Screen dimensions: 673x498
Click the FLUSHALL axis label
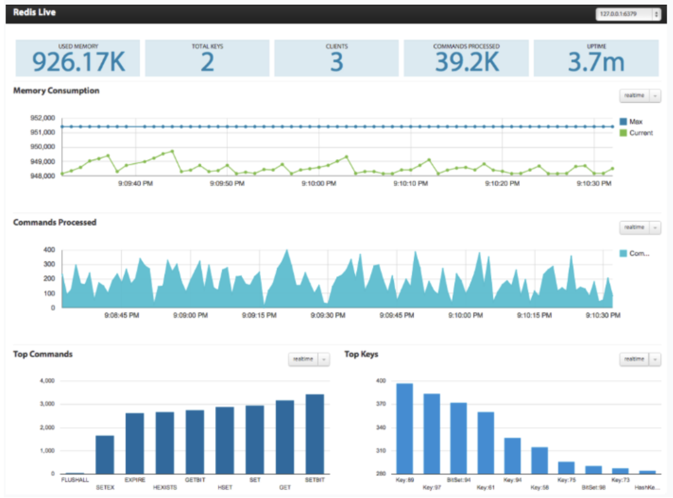(x=75, y=480)
